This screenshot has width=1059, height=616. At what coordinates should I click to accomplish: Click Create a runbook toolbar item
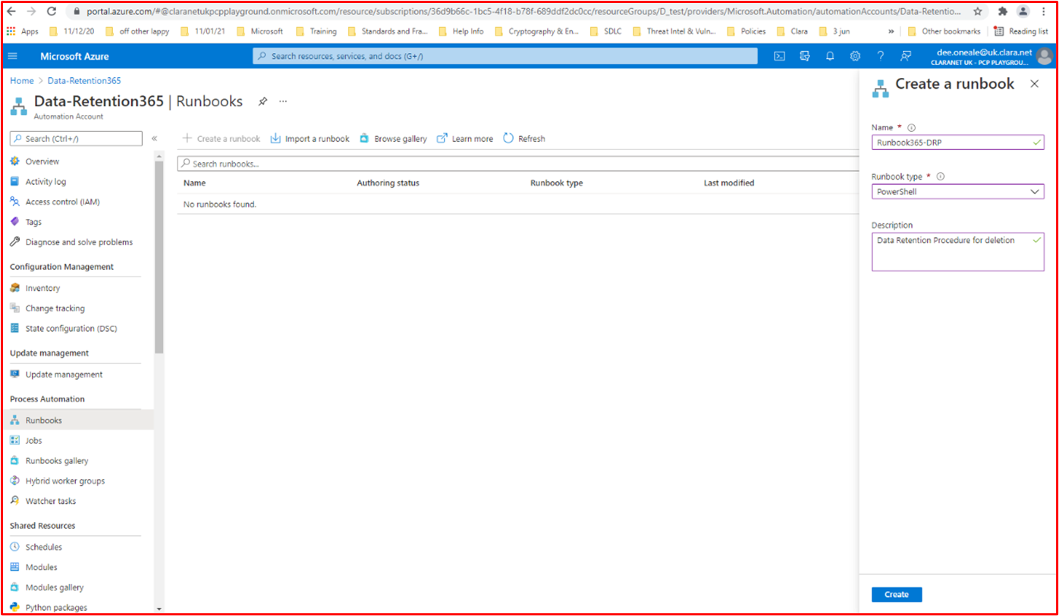click(x=222, y=139)
